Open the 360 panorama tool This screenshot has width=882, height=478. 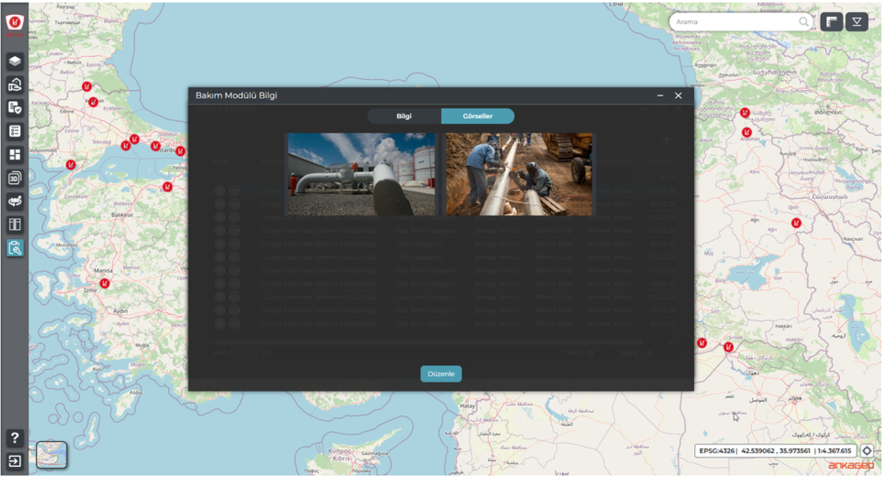point(15,202)
